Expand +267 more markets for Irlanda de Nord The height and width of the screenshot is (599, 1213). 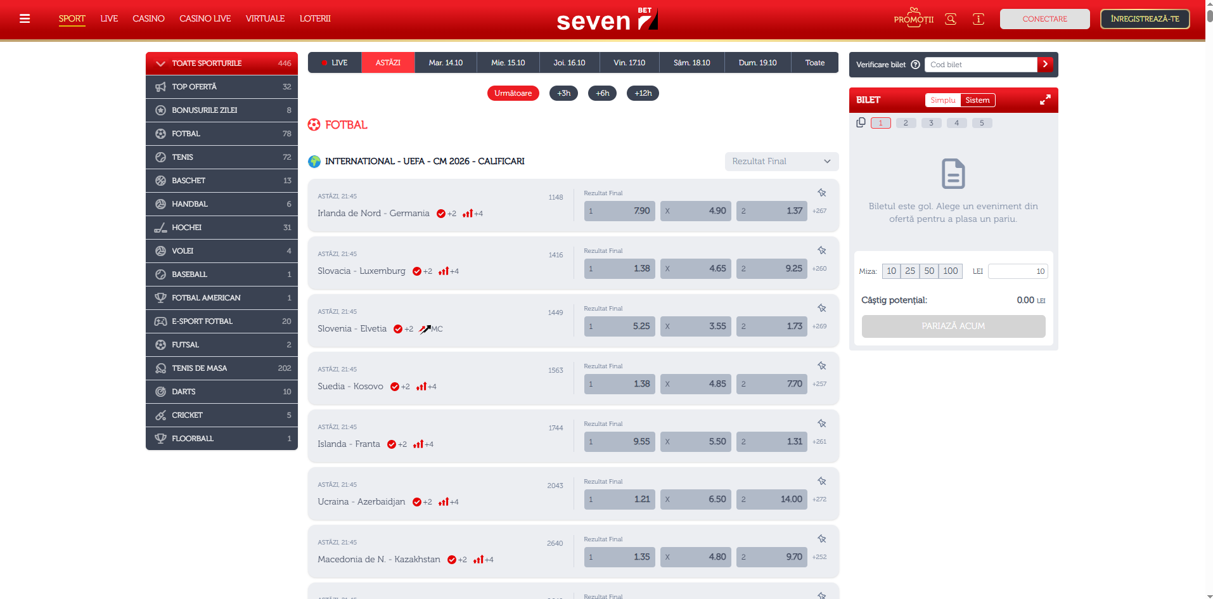coord(819,211)
